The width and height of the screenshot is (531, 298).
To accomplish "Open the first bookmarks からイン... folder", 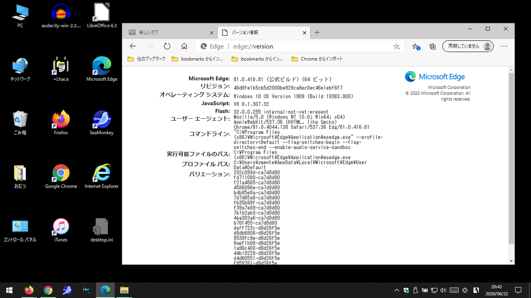I will [197, 59].
